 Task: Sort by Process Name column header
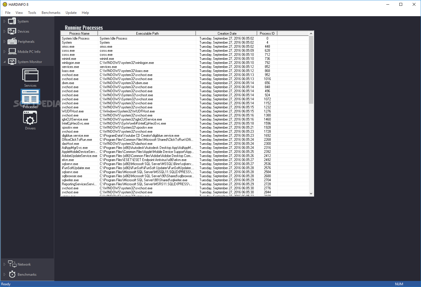click(x=79, y=34)
